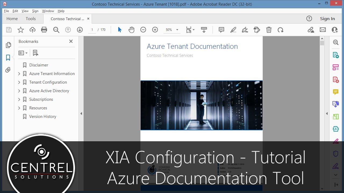
Task: Click the scrolling mode icon
Action: coord(204,30)
